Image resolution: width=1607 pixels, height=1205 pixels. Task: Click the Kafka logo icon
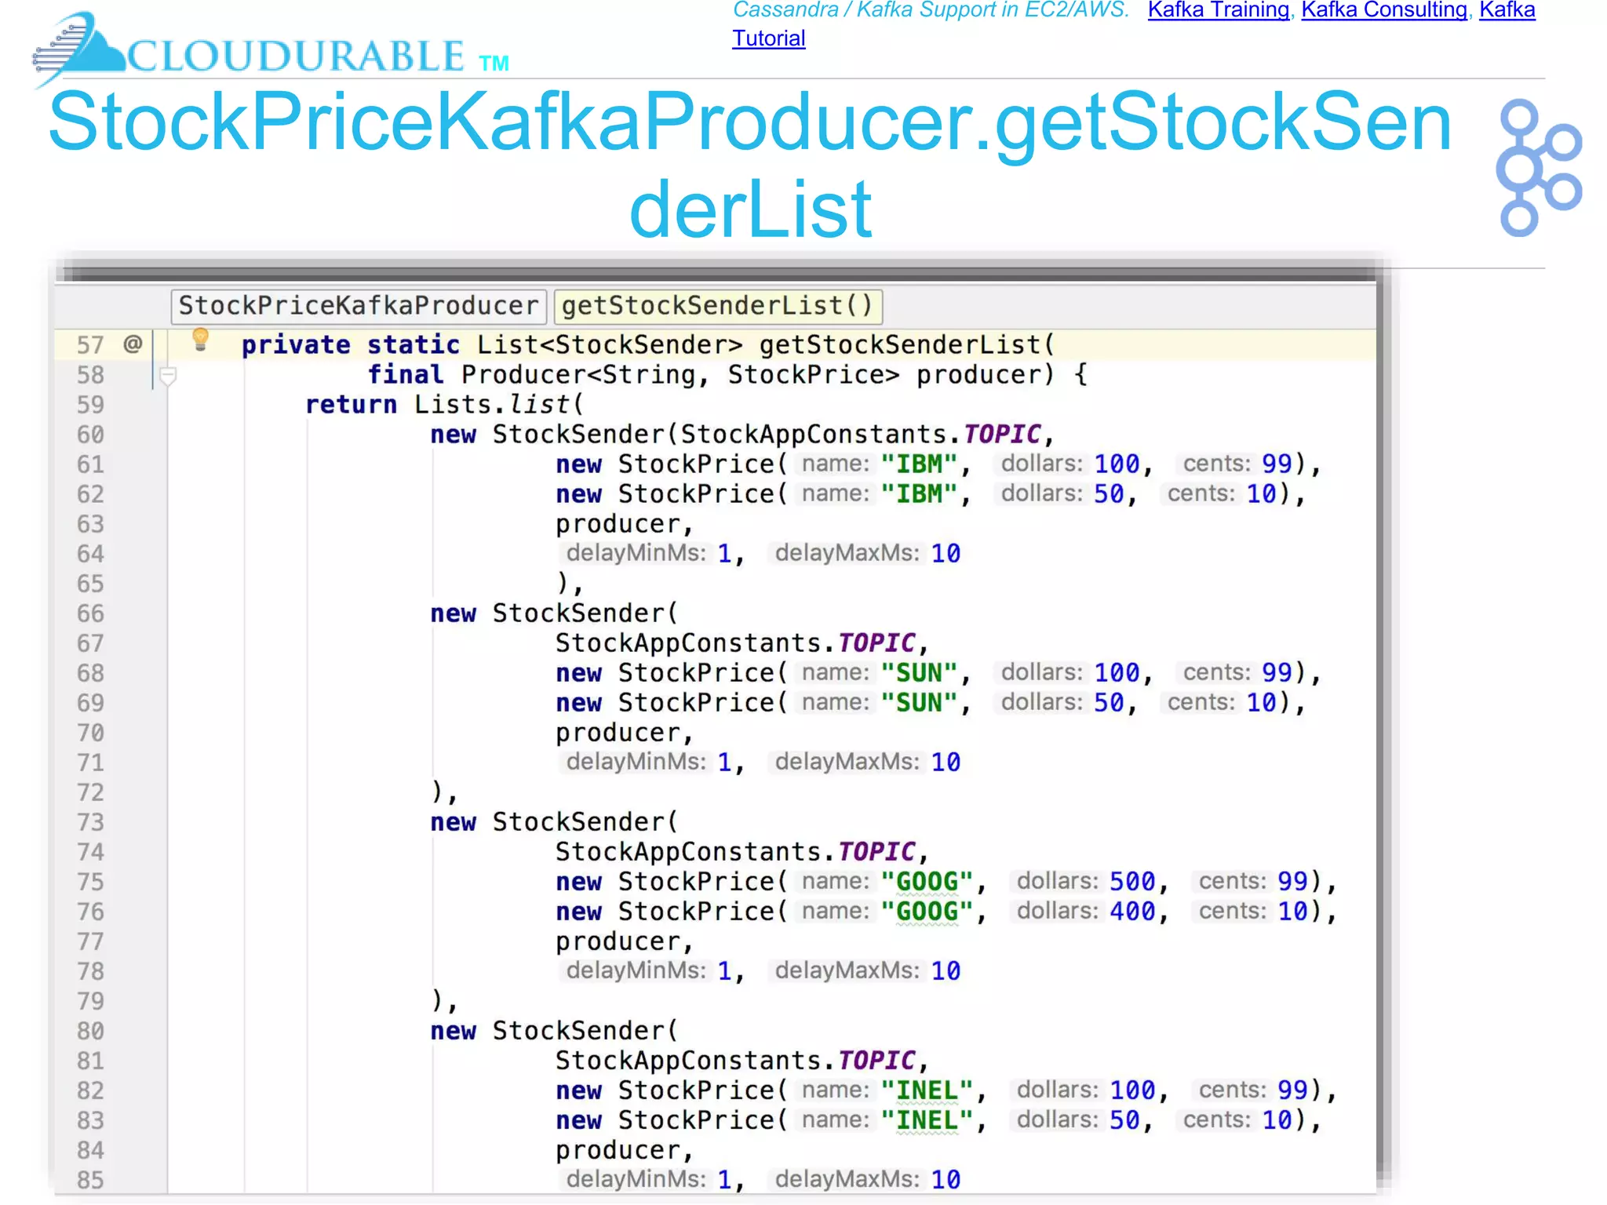[1538, 167]
